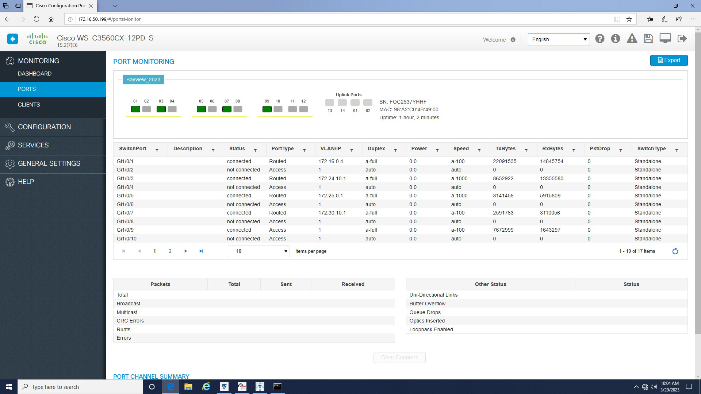This screenshot has width=701, height=394.
Task: Open the alerts warning triangle icon
Action: (x=632, y=39)
